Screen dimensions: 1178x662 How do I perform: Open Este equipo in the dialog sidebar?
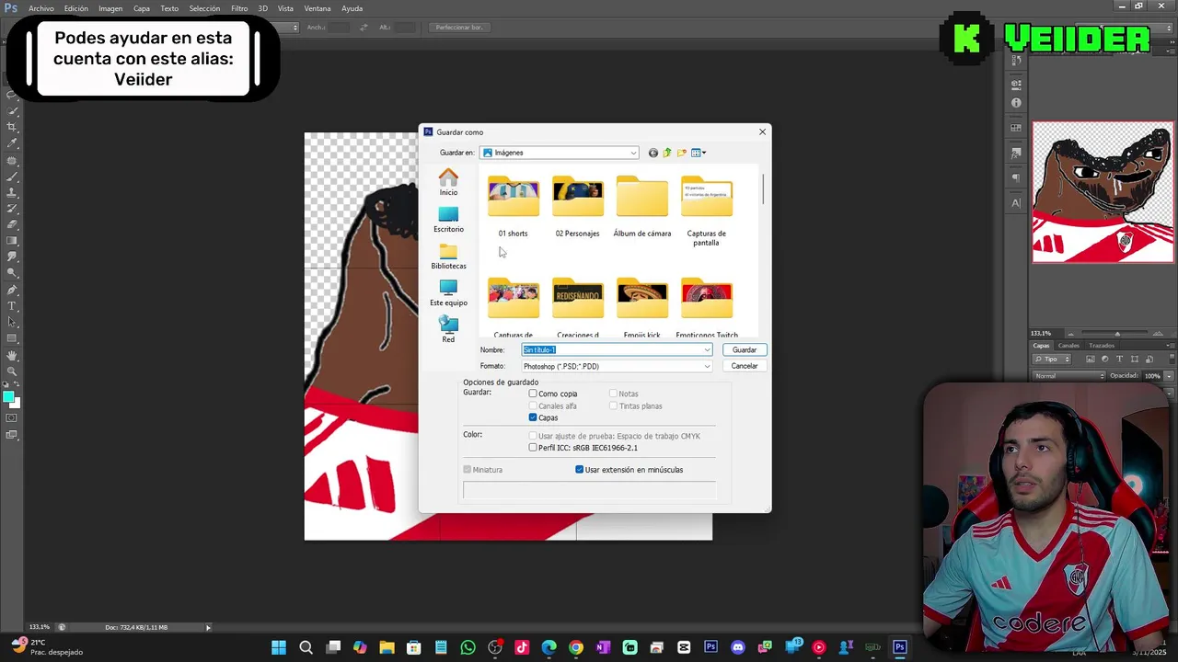(448, 292)
